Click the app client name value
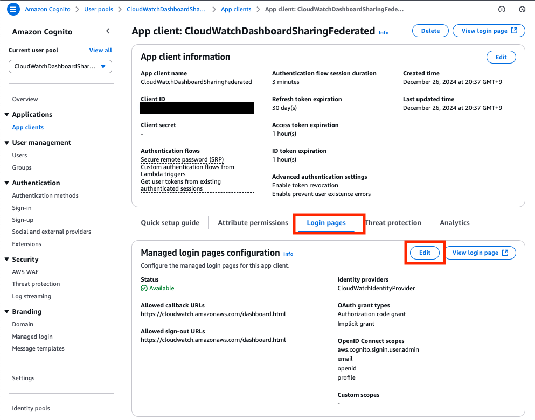Image resolution: width=535 pixels, height=420 pixels. (x=196, y=82)
